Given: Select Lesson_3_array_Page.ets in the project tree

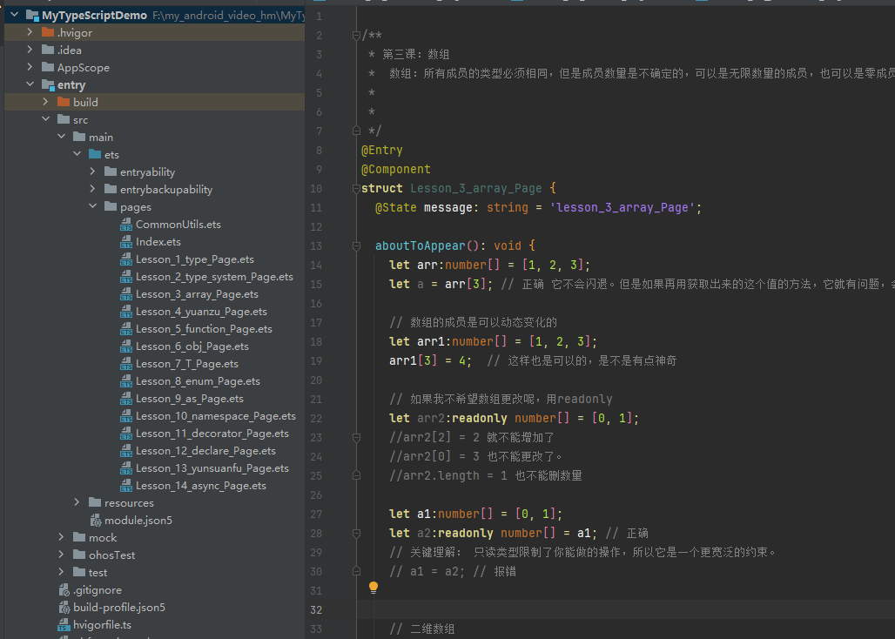Looking at the screenshot, I should click(x=197, y=294).
